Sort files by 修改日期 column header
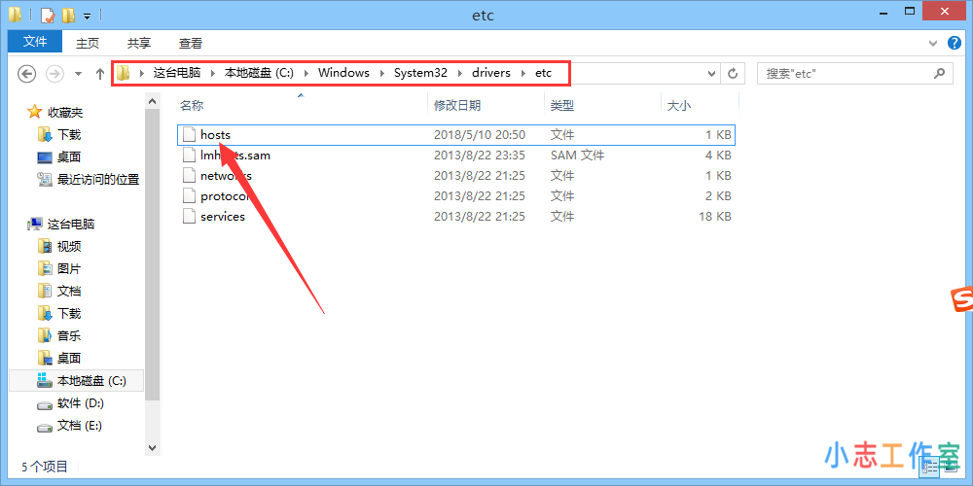This screenshot has height=486, width=973. pos(457,105)
